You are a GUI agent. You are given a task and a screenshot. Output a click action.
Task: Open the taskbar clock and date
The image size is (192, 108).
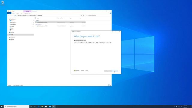pyautogui.click(x=185, y=106)
